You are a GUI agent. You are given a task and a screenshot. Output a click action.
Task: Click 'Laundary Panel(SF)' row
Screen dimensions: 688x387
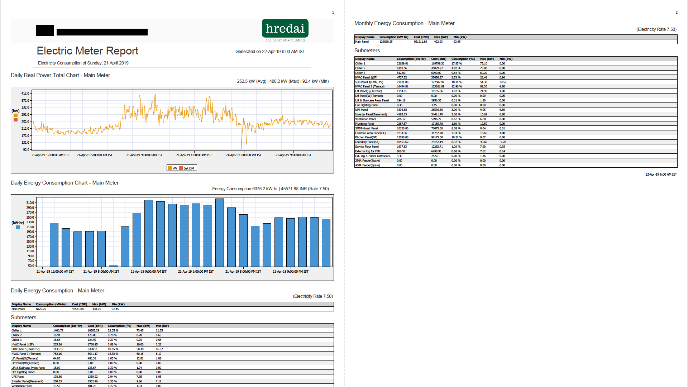(516, 142)
